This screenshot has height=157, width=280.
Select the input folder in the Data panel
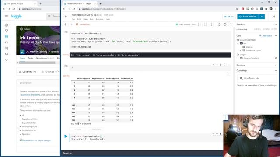tap(246, 40)
